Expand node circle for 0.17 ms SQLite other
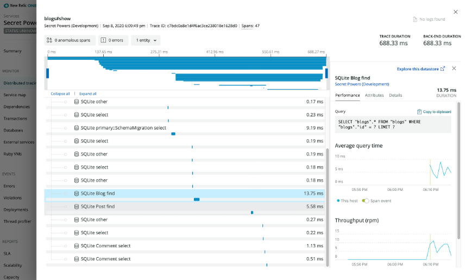This screenshot has width=465, height=280. coord(66,102)
